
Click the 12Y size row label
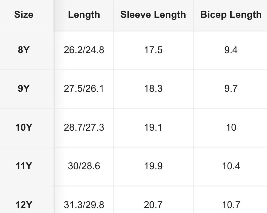click(x=24, y=205)
